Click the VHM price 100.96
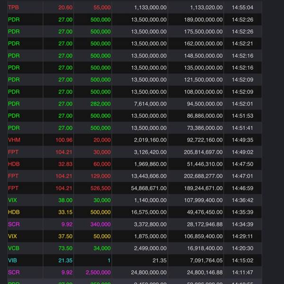 (x=64, y=140)
